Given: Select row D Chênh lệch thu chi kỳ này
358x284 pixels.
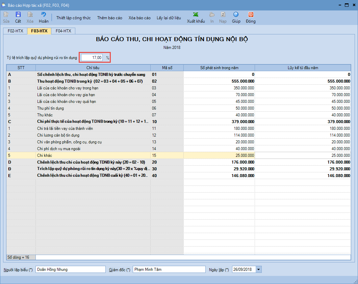Looking at the screenshot, I should 179,162.
